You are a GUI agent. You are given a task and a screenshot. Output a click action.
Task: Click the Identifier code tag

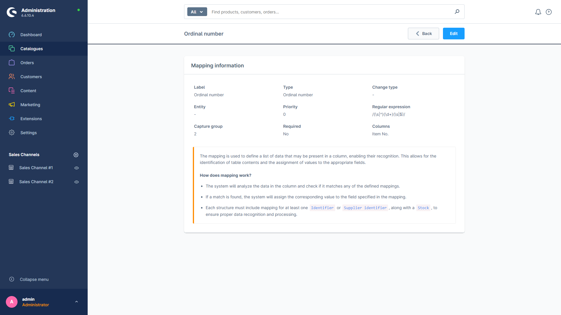(322, 208)
